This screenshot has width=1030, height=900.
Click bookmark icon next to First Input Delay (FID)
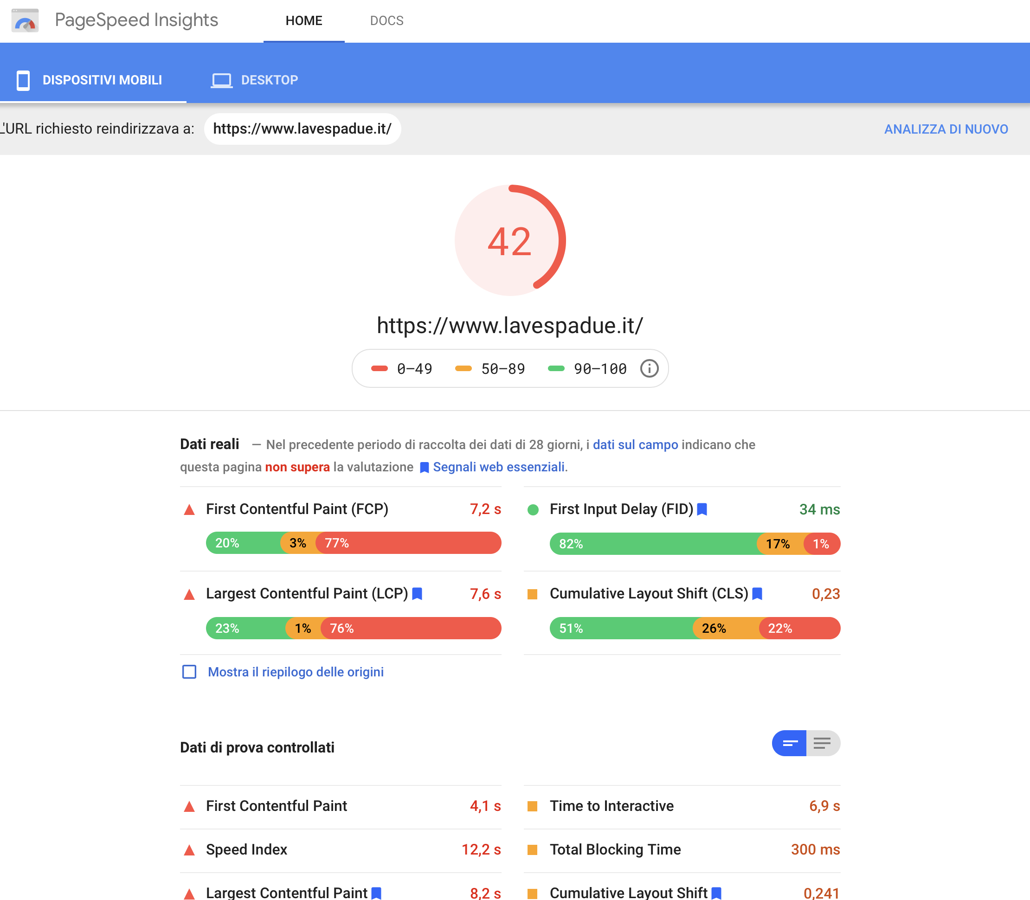point(702,509)
